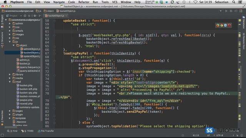This screenshot has height=138, width=246.
Task: Open the 6: TODO tool window
Action: pos(27,131)
